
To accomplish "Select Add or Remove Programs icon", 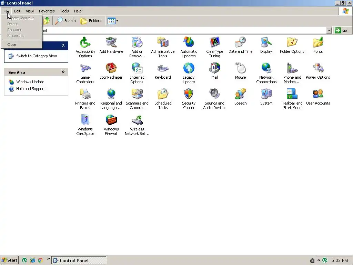I will [137, 42].
